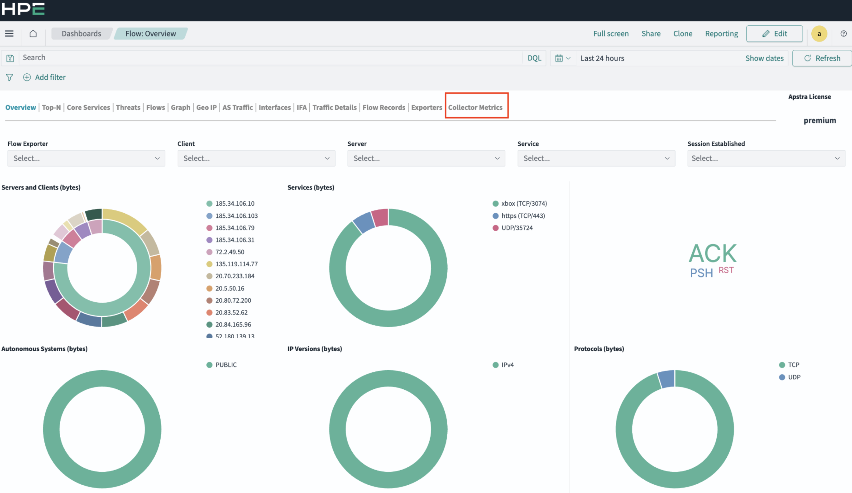Click legend swatch for 185.34.106.103

point(209,216)
